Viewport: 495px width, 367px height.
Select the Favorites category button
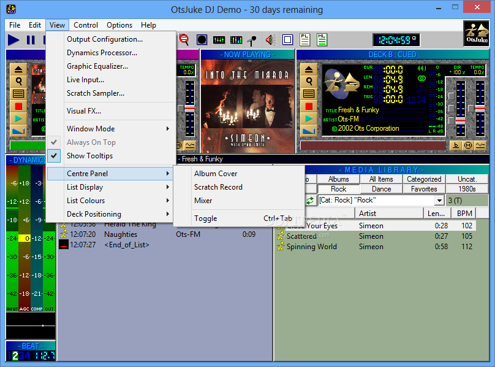pos(424,189)
